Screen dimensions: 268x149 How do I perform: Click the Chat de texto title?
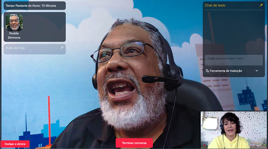coord(215,5)
